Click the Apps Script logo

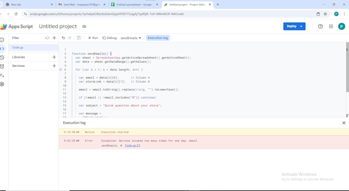coord(4,27)
